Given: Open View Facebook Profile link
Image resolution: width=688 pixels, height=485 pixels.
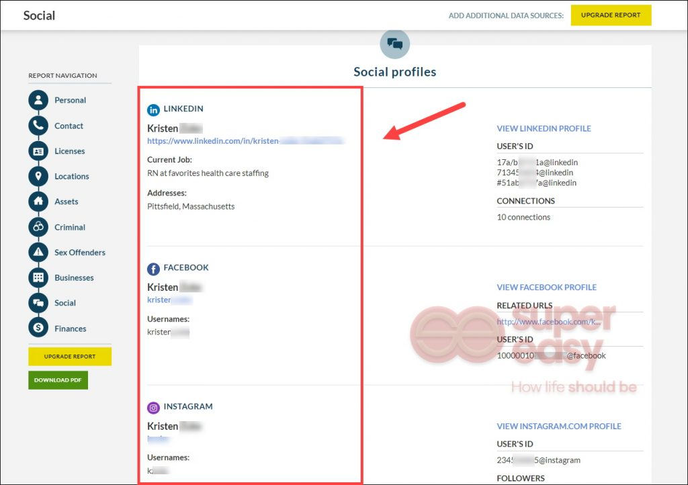Looking at the screenshot, I should click(x=547, y=288).
